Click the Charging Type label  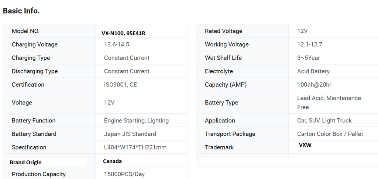tap(31, 58)
